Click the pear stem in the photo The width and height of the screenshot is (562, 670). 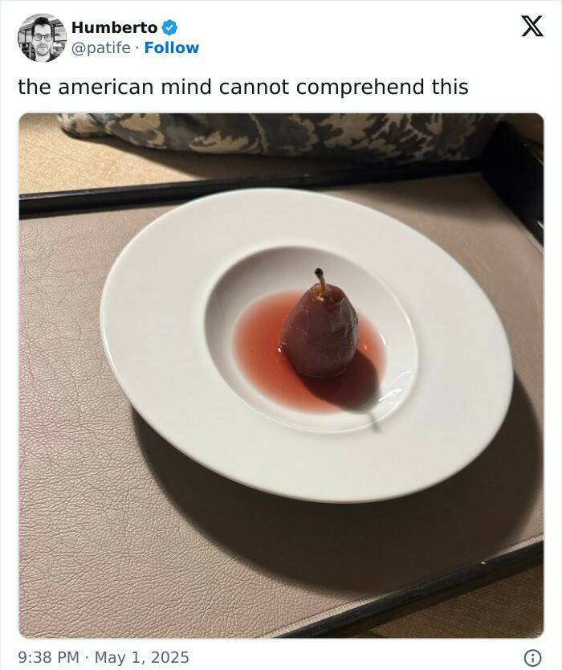pyautogui.click(x=321, y=282)
